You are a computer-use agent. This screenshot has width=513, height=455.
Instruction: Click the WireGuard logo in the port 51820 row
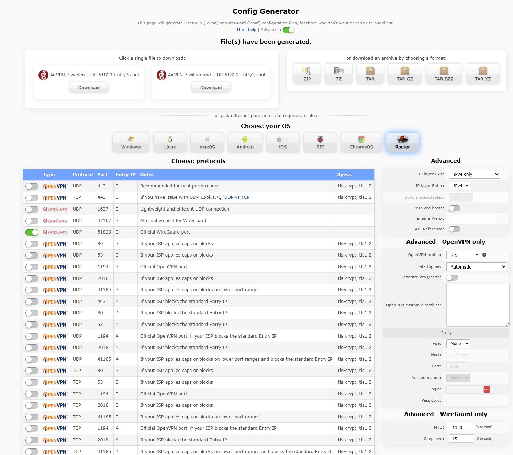click(x=55, y=232)
